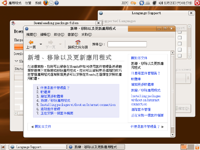
Task: Click the panel clock date and time
Action: tap(178, 3)
